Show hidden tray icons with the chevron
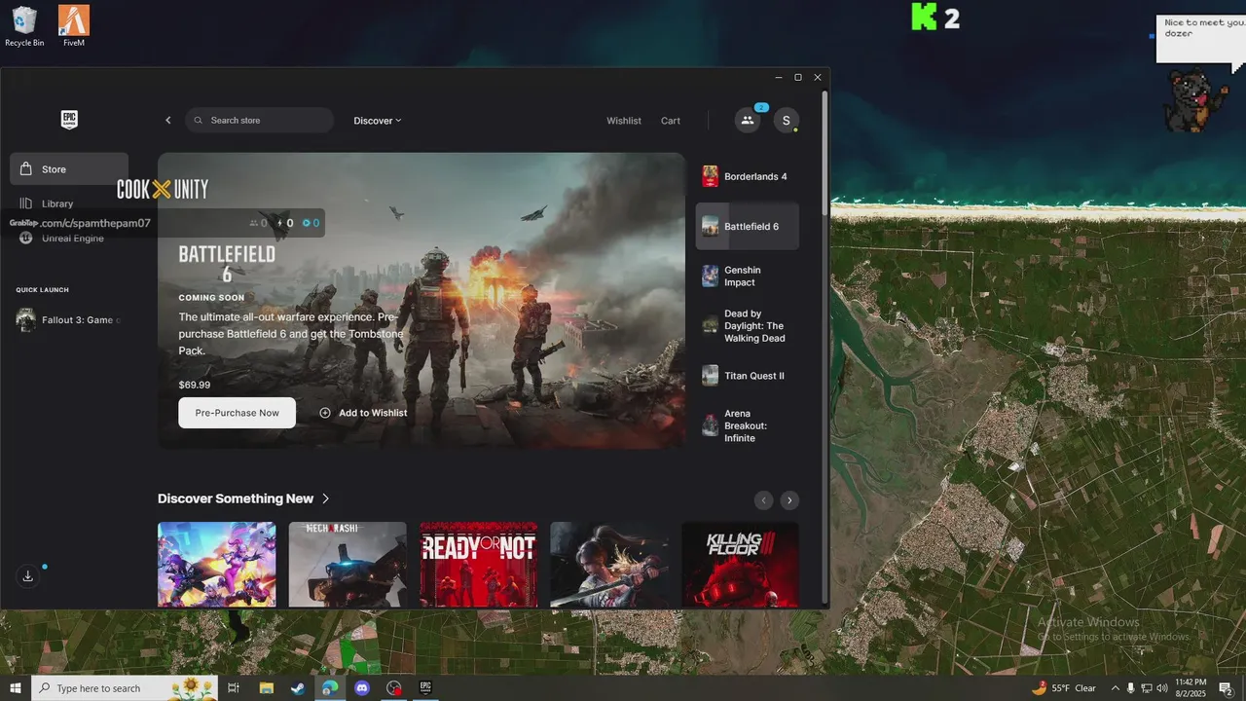 (1115, 688)
